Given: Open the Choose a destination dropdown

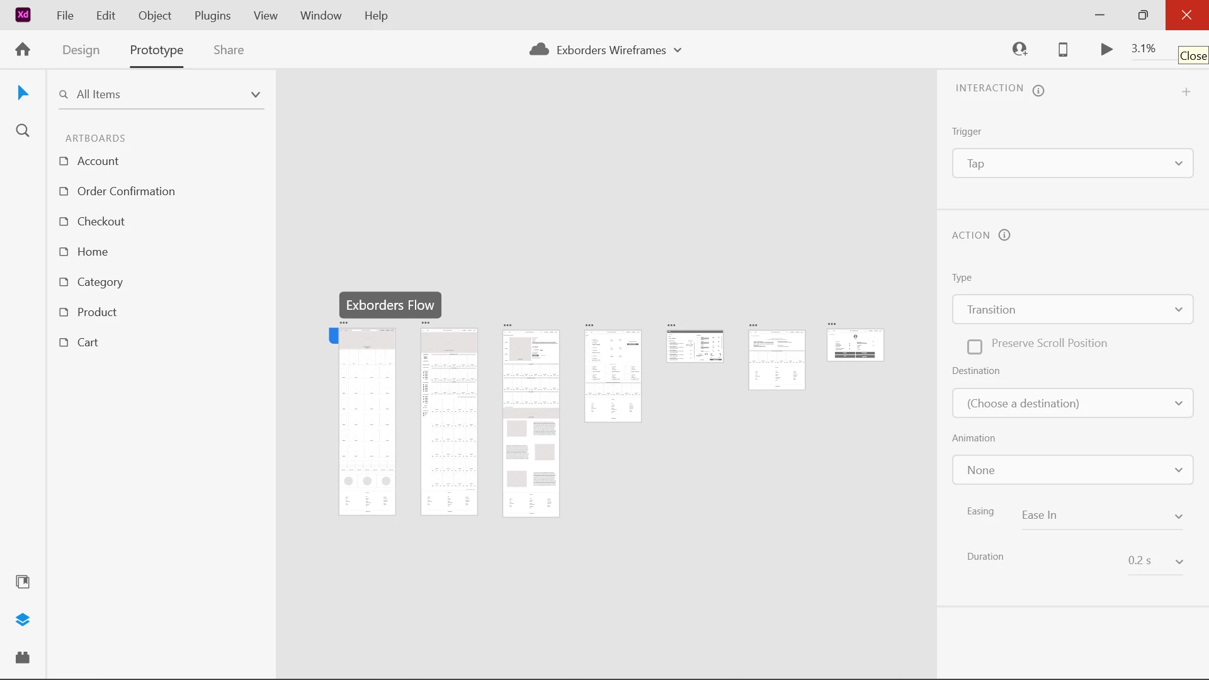Looking at the screenshot, I should click(1072, 404).
